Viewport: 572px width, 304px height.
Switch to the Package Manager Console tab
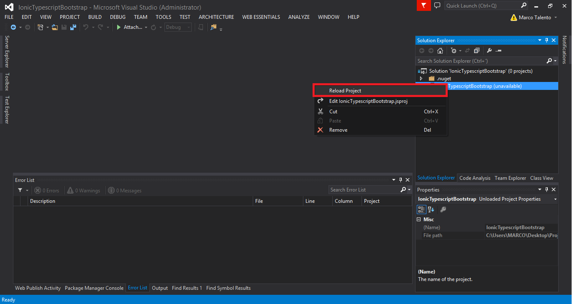94,288
